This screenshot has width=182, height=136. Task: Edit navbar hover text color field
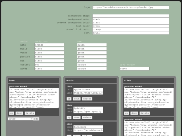[x=92, y=69]
